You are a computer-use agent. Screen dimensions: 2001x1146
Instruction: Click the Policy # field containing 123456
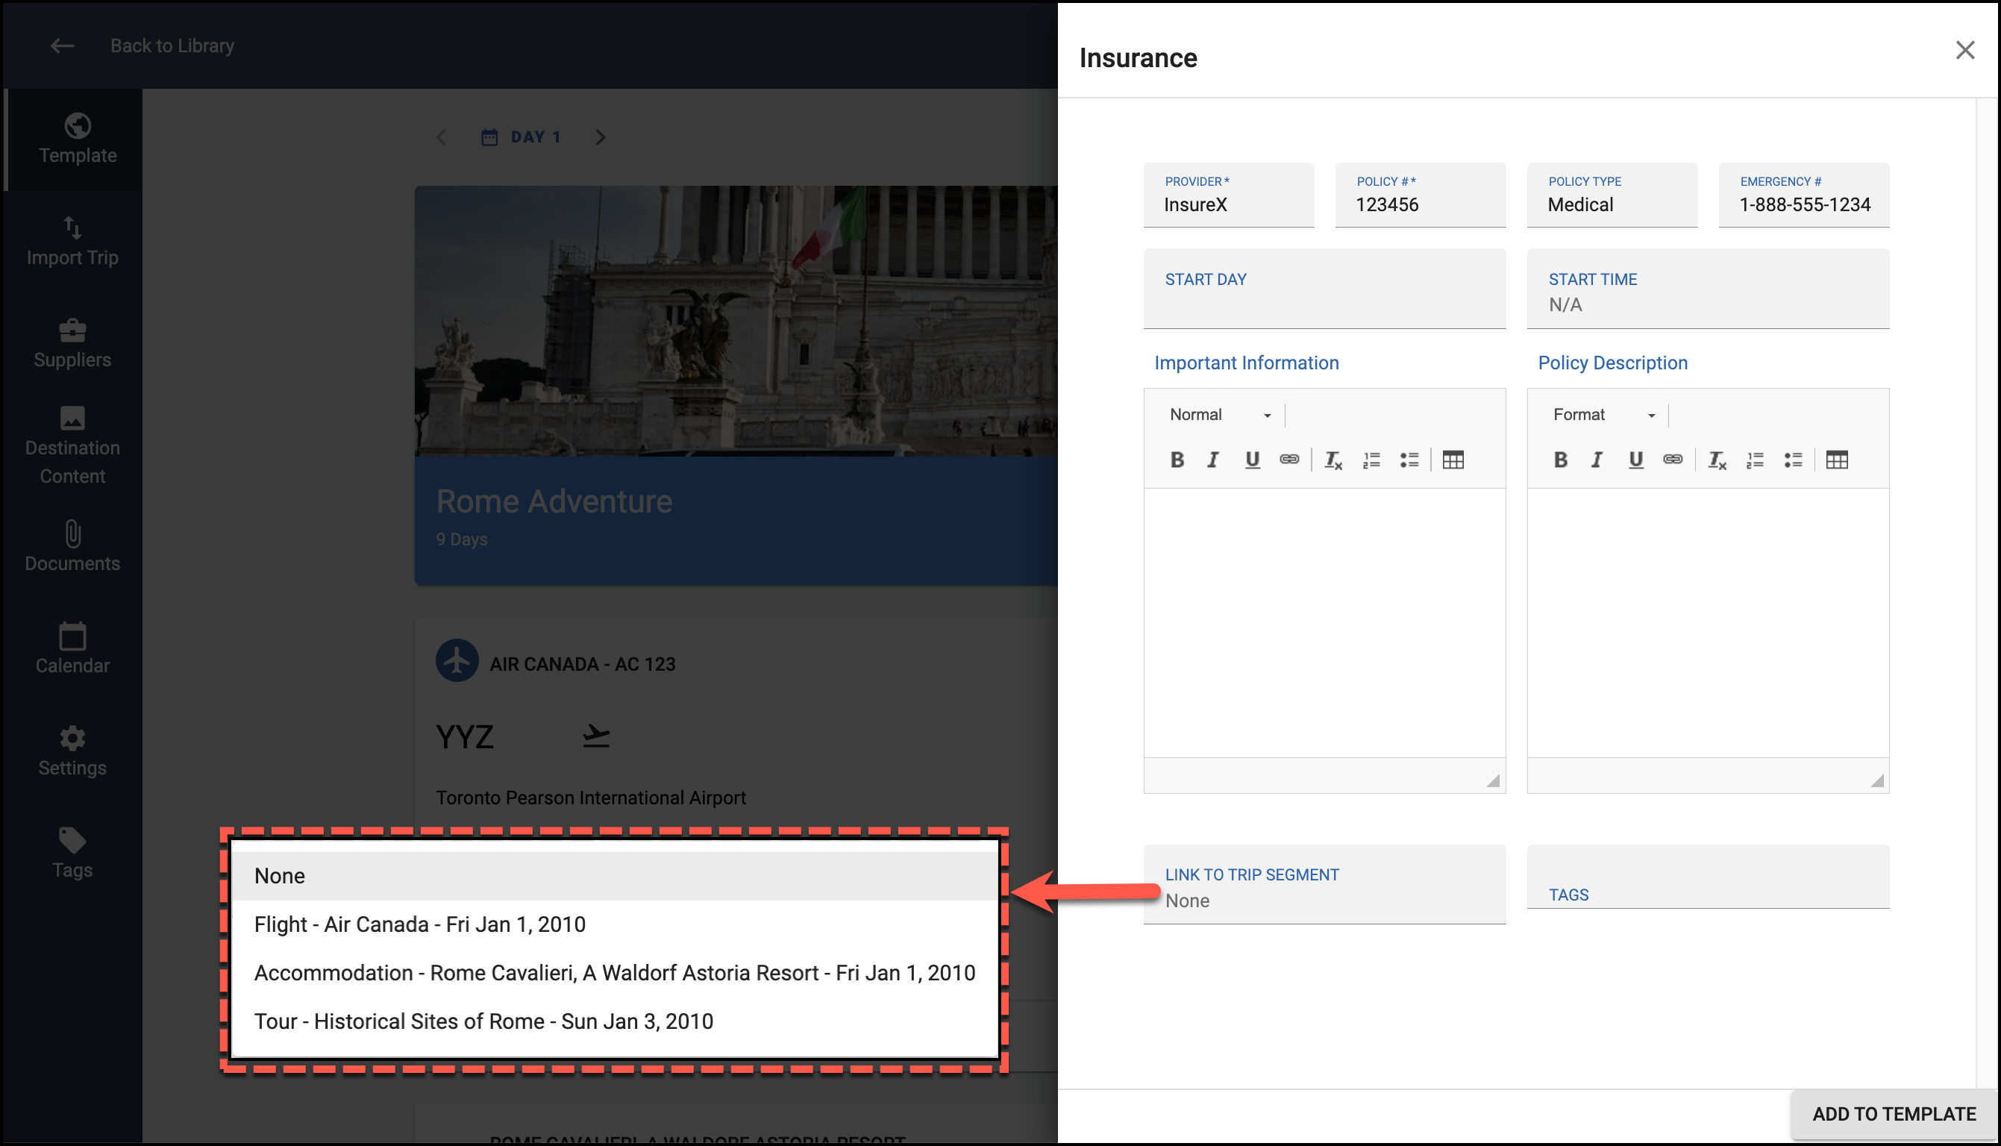(1421, 195)
